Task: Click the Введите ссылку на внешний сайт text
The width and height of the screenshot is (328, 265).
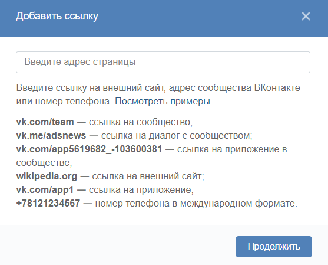Action: click(91, 87)
